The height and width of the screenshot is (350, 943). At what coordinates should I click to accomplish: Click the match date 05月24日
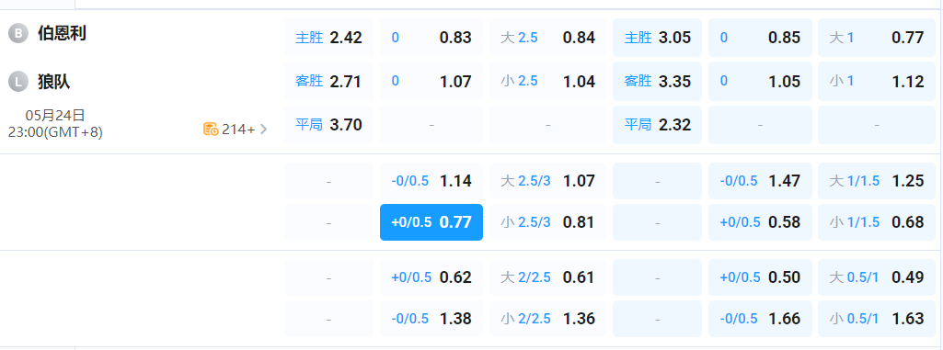click(55, 115)
